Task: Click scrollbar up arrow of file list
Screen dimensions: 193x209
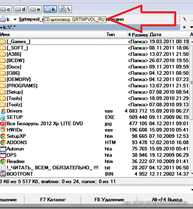Action: coord(192,42)
